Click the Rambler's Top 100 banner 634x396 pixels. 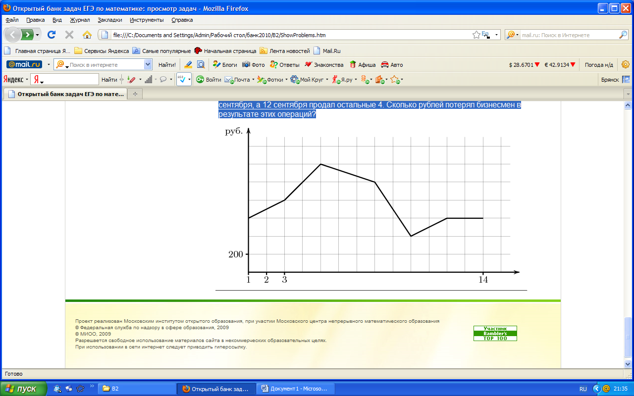495,333
